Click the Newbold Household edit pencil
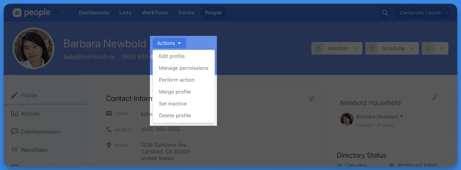This screenshot has width=461, height=170. coord(434,98)
